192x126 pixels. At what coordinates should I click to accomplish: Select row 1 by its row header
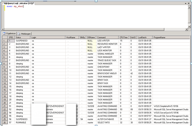(x=5, y=41)
